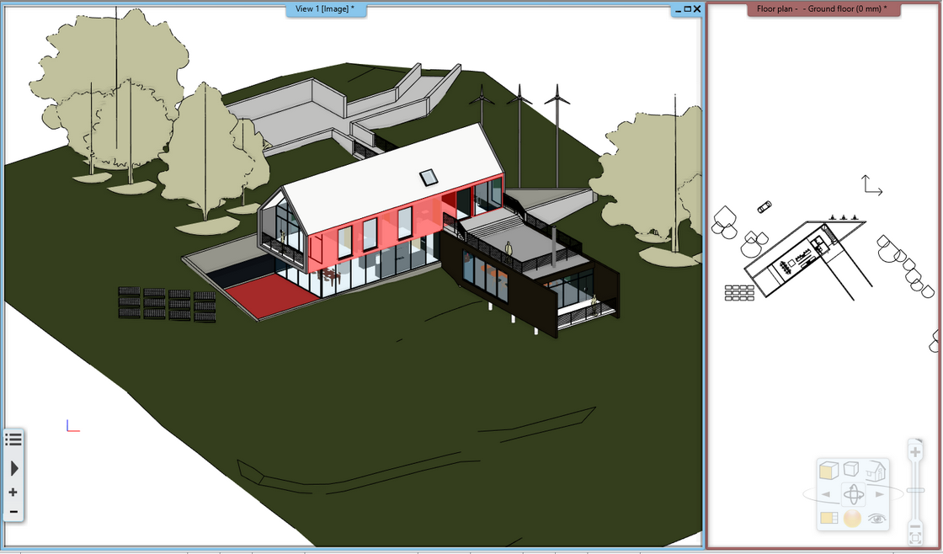Image resolution: width=943 pixels, height=554 pixels.
Task: Activate the orbit rotate tool
Action: pos(854,494)
